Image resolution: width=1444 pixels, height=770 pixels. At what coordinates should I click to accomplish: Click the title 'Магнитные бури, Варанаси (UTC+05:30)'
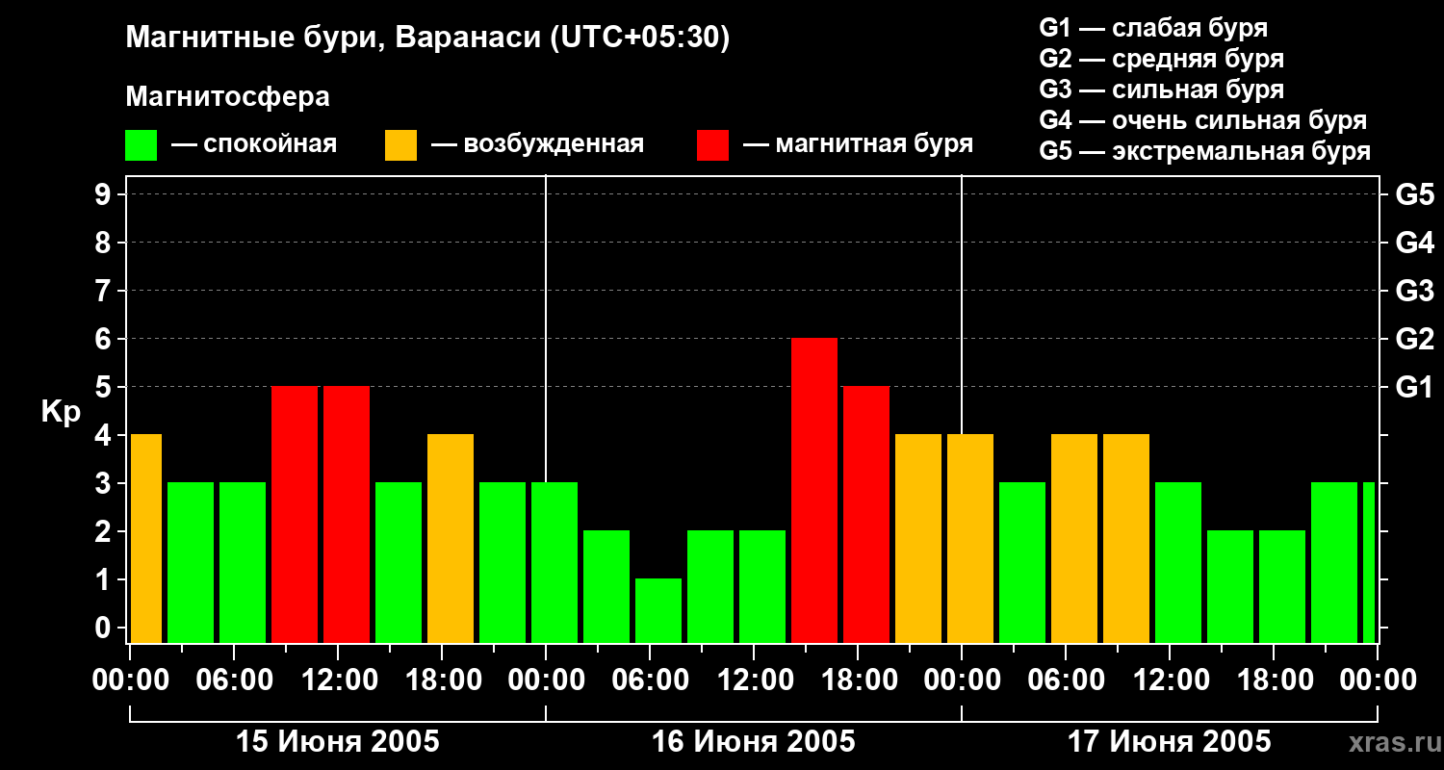coord(427,38)
